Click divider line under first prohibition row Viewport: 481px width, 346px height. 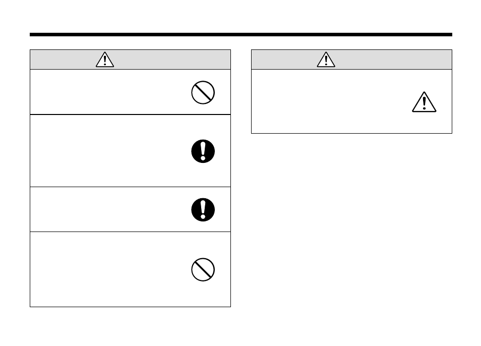(x=131, y=114)
